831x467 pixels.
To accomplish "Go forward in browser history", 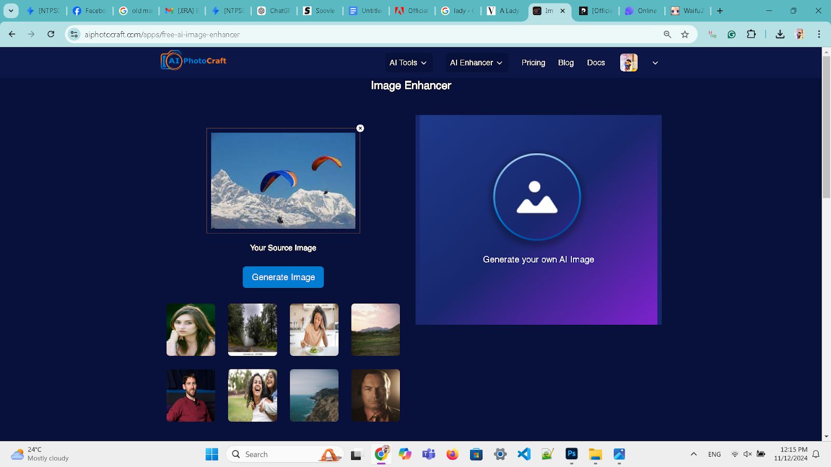I will tap(31, 34).
